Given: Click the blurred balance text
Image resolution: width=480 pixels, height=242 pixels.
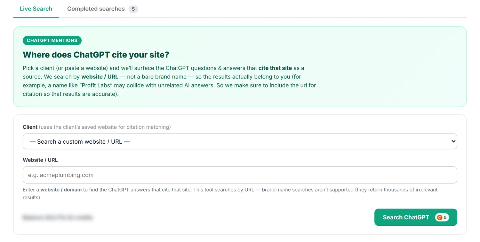Looking at the screenshot, I should click(x=58, y=217).
